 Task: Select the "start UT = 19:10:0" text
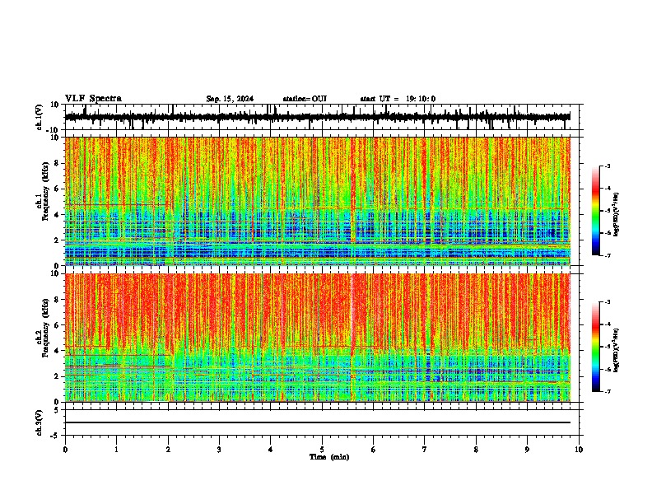click(x=398, y=99)
